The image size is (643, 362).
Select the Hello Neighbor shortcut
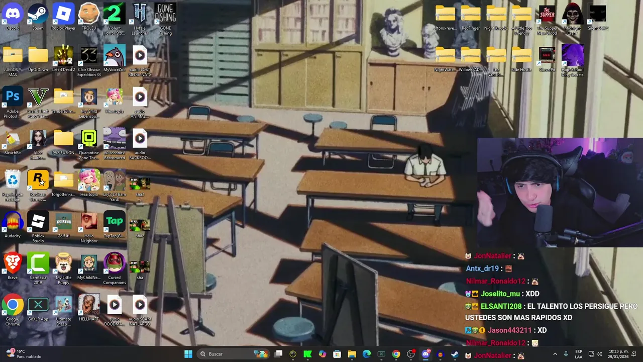(89, 228)
